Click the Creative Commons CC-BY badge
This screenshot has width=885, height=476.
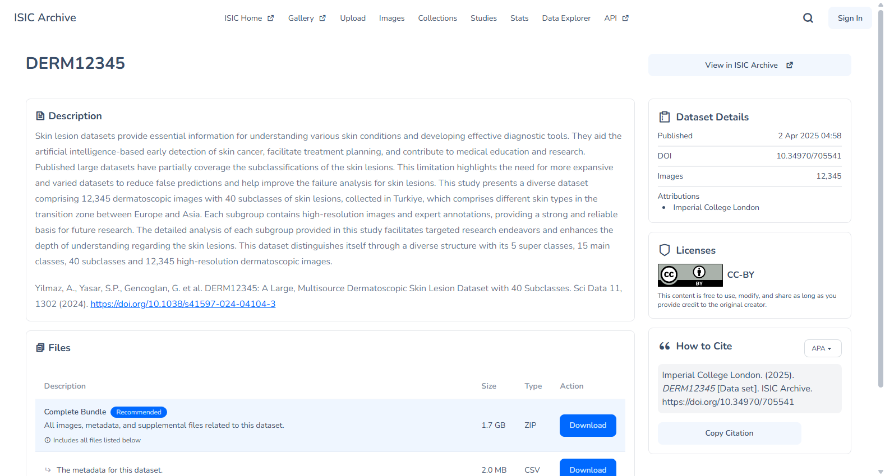pyautogui.click(x=690, y=275)
